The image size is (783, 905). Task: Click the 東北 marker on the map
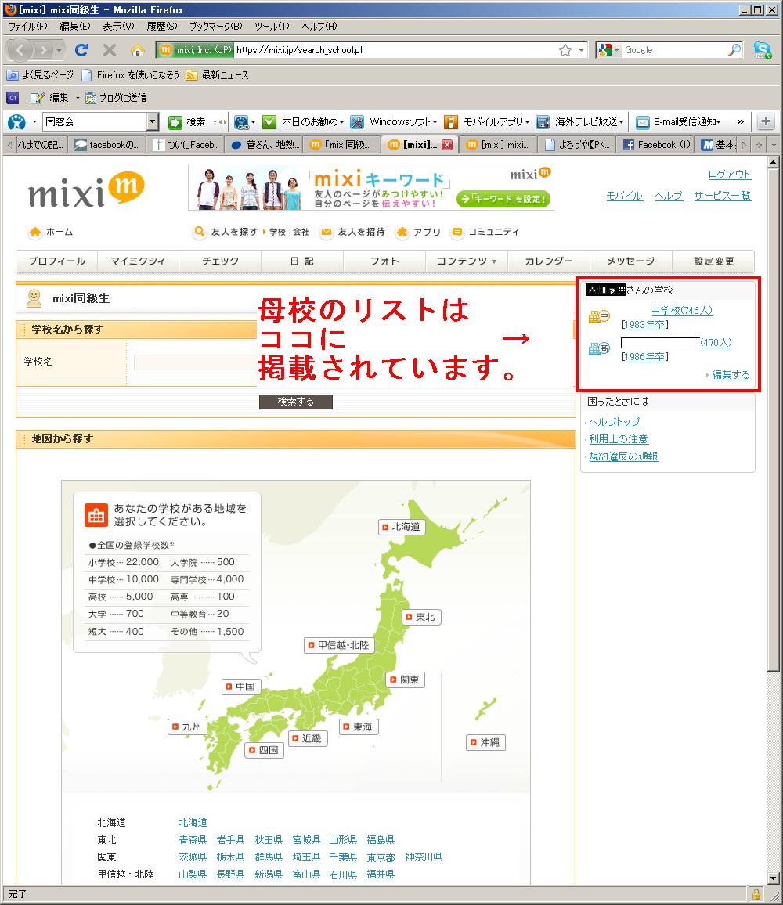(x=421, y=617)
